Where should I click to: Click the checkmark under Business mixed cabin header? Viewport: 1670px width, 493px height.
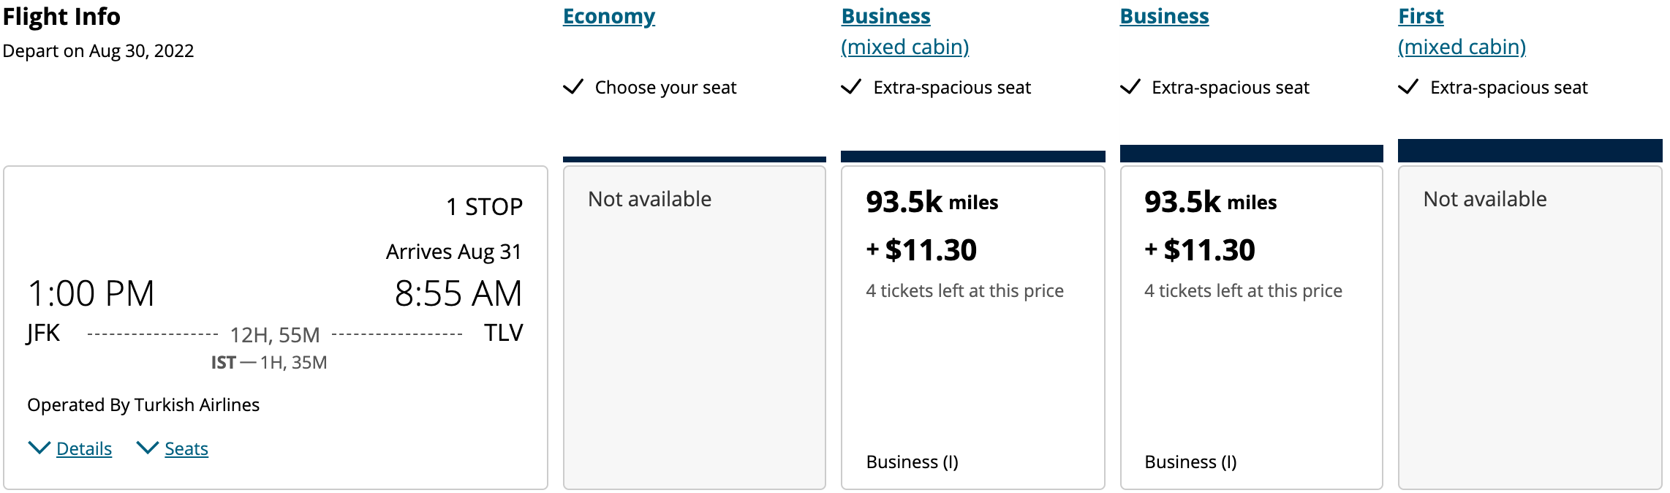point(851,87)
